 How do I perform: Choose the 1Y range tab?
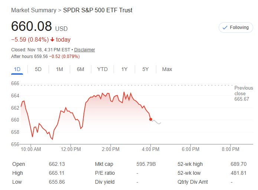[124, 69]
